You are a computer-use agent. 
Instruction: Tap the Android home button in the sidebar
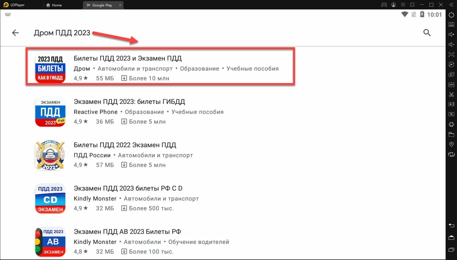click(x=451, y=238)
